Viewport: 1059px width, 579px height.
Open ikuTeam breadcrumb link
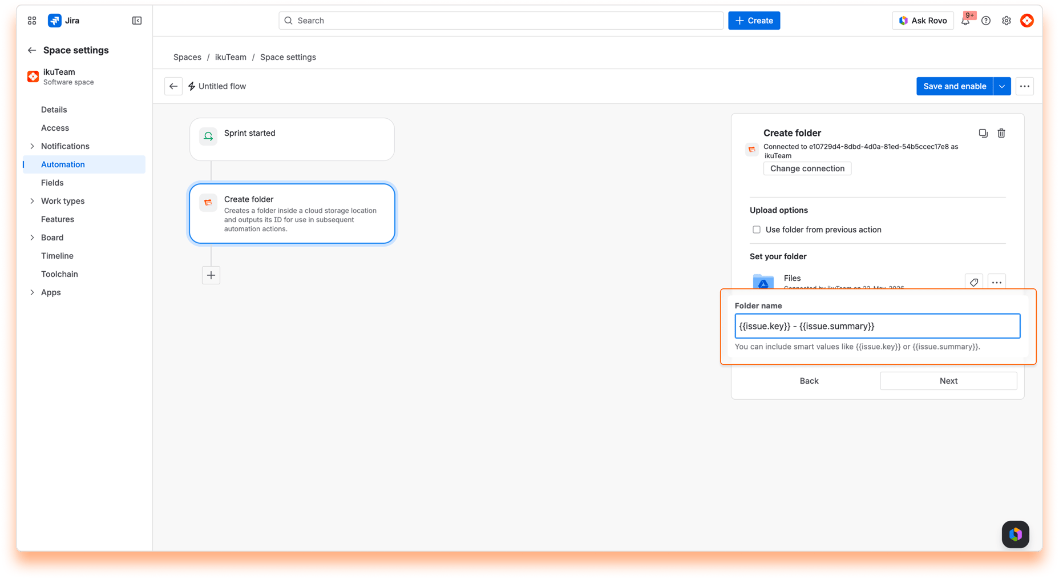231,57
